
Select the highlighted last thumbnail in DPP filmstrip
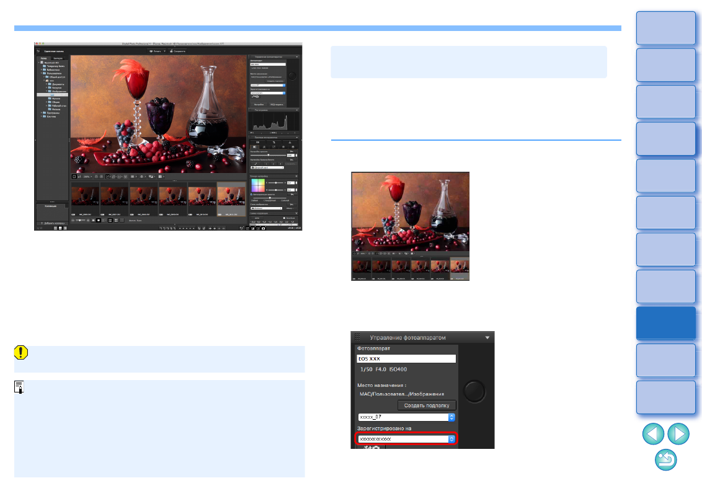(x=231, y=199)
